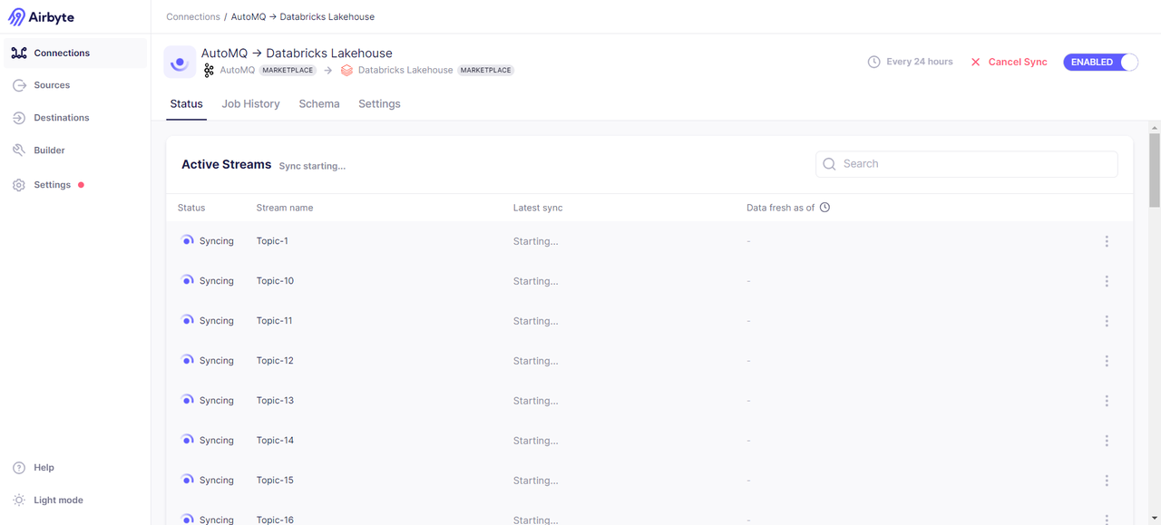This screenshot has width=1161, height=525.
Task: Open the options menu for Topic-1
Action: (1107, 241)
